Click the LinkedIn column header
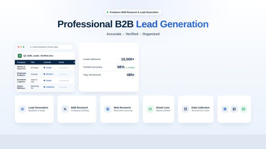The image size is (266, 149). coord(47,62)
